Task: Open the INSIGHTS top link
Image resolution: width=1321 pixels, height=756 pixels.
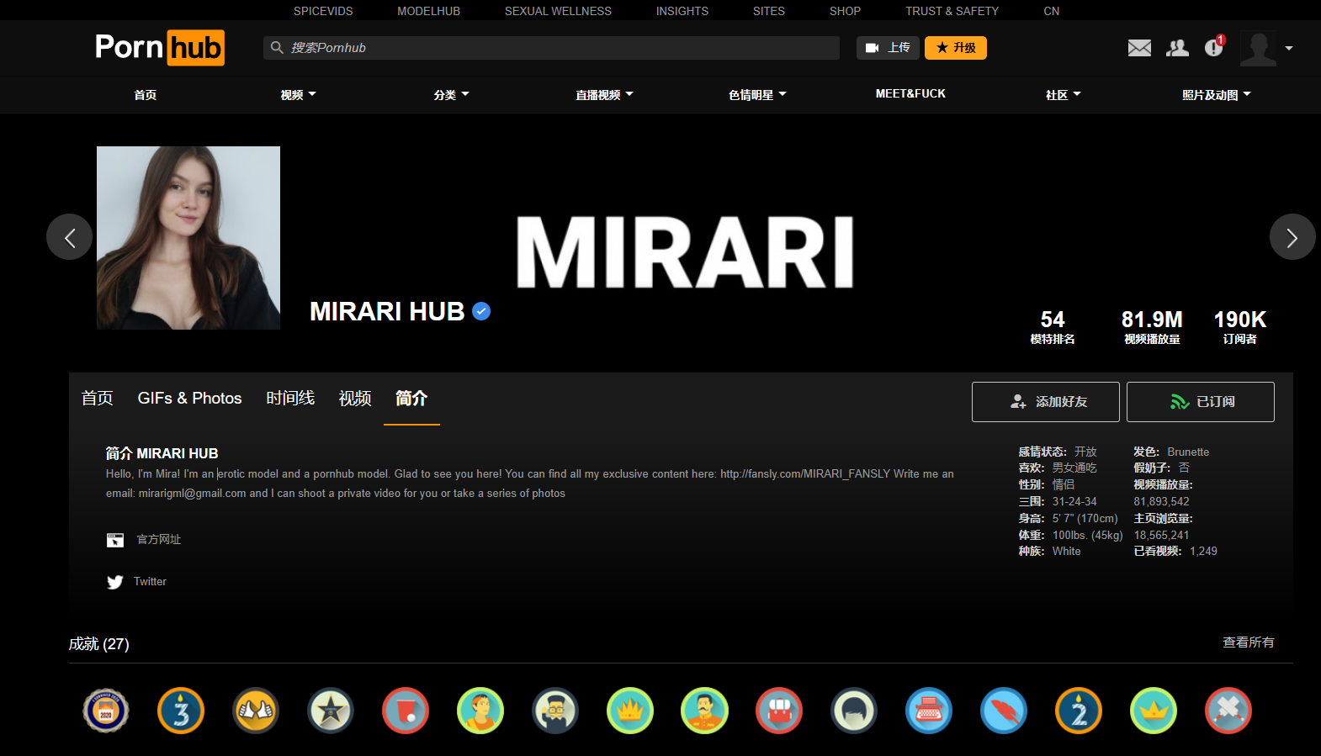Action: [682, 11]
